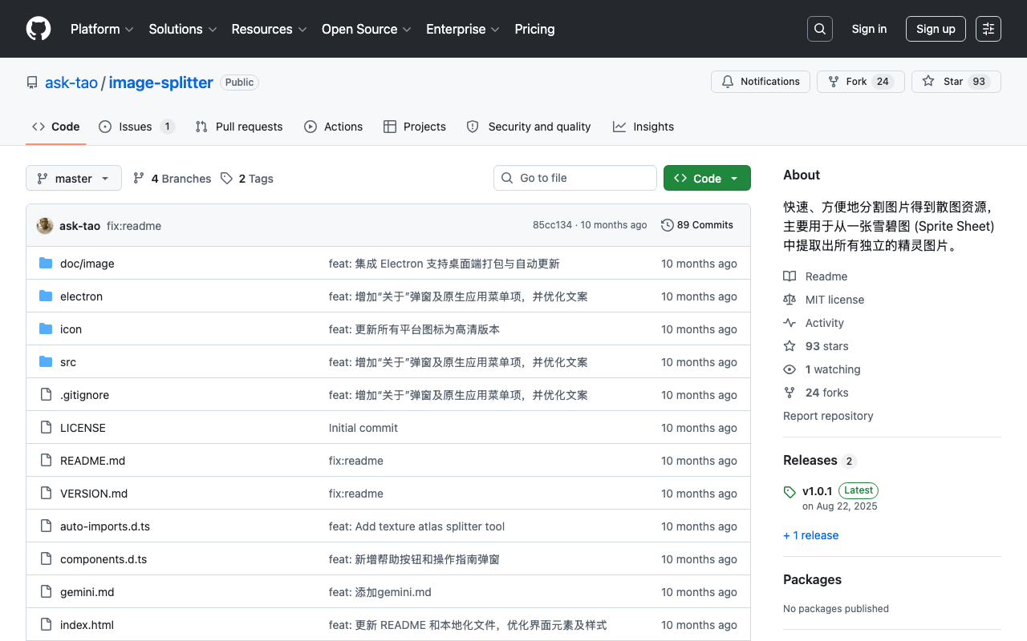Open the 89 Commits history
This screenshot has width=1027, height=641.
tap(697, 225)
